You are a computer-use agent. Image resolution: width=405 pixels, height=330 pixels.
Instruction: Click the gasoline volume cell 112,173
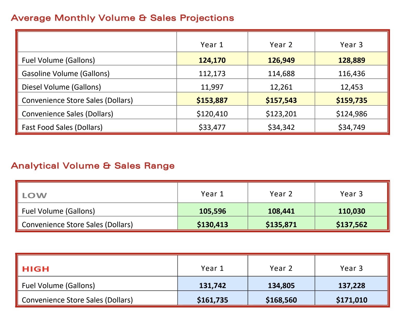click(212, 74)
